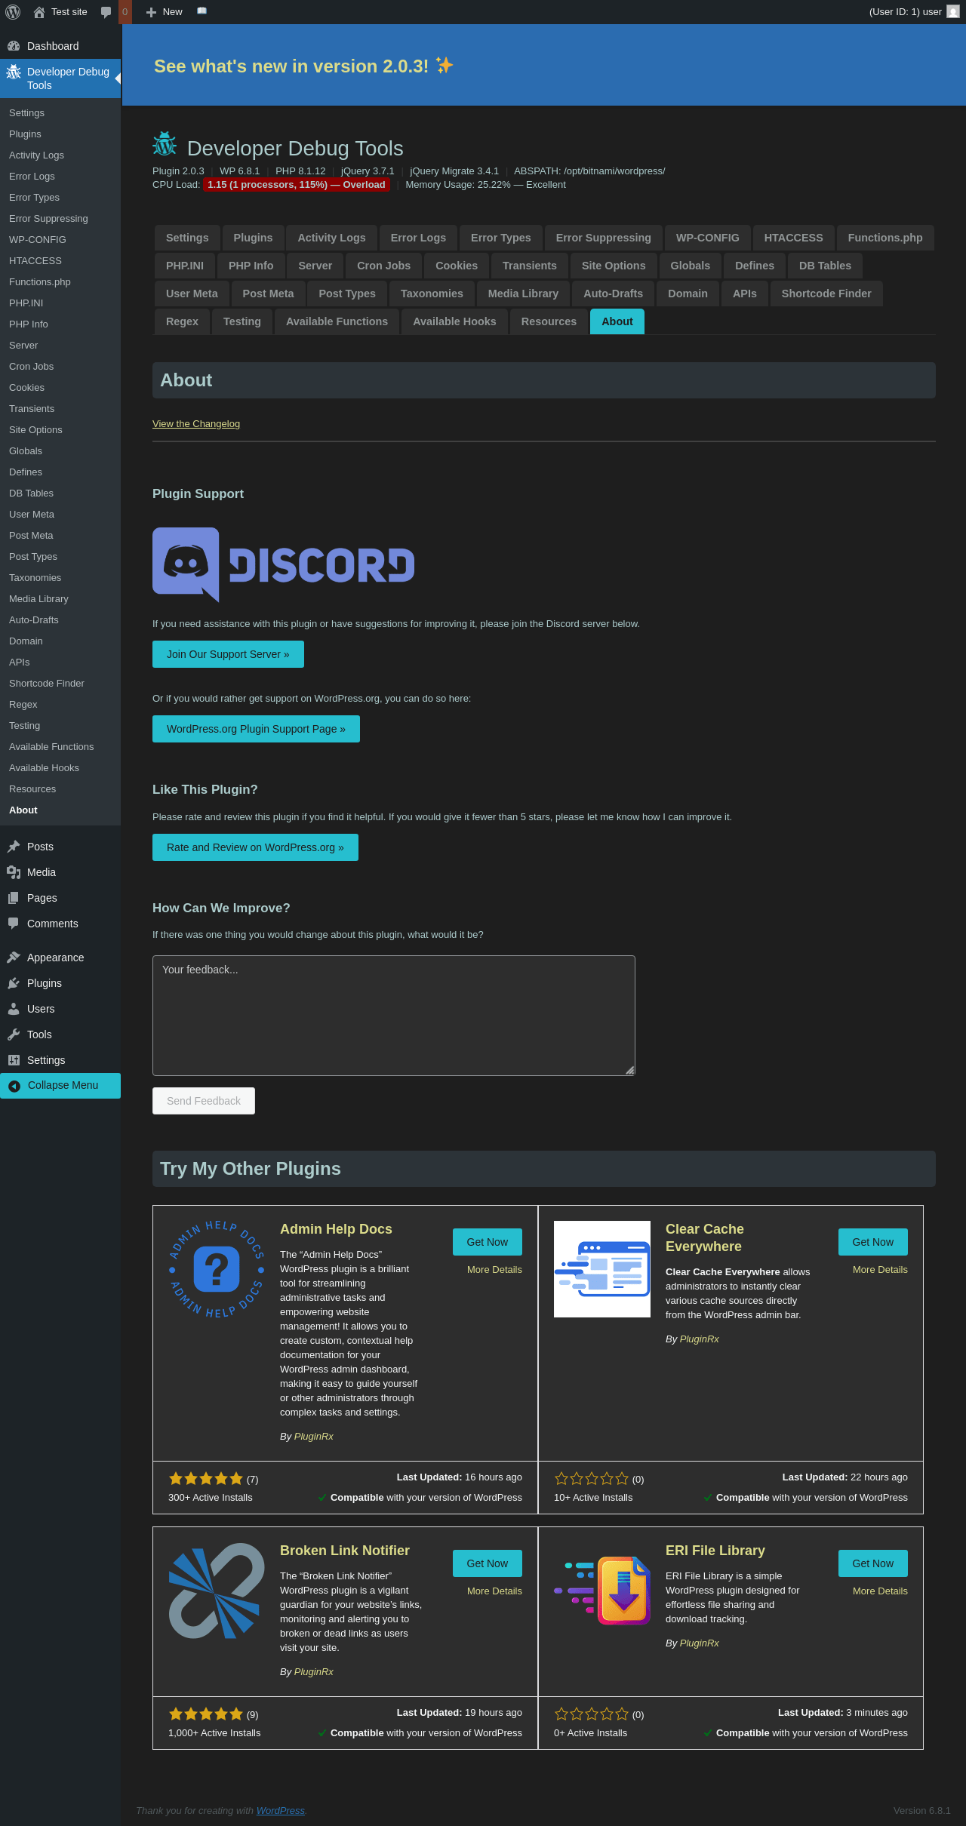Click the Collapse Menu arrow icon
966x1826 pixels.
click(14, 1086)
